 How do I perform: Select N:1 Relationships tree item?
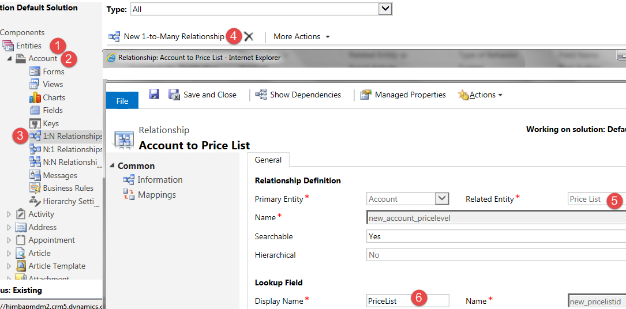[72, 149]
